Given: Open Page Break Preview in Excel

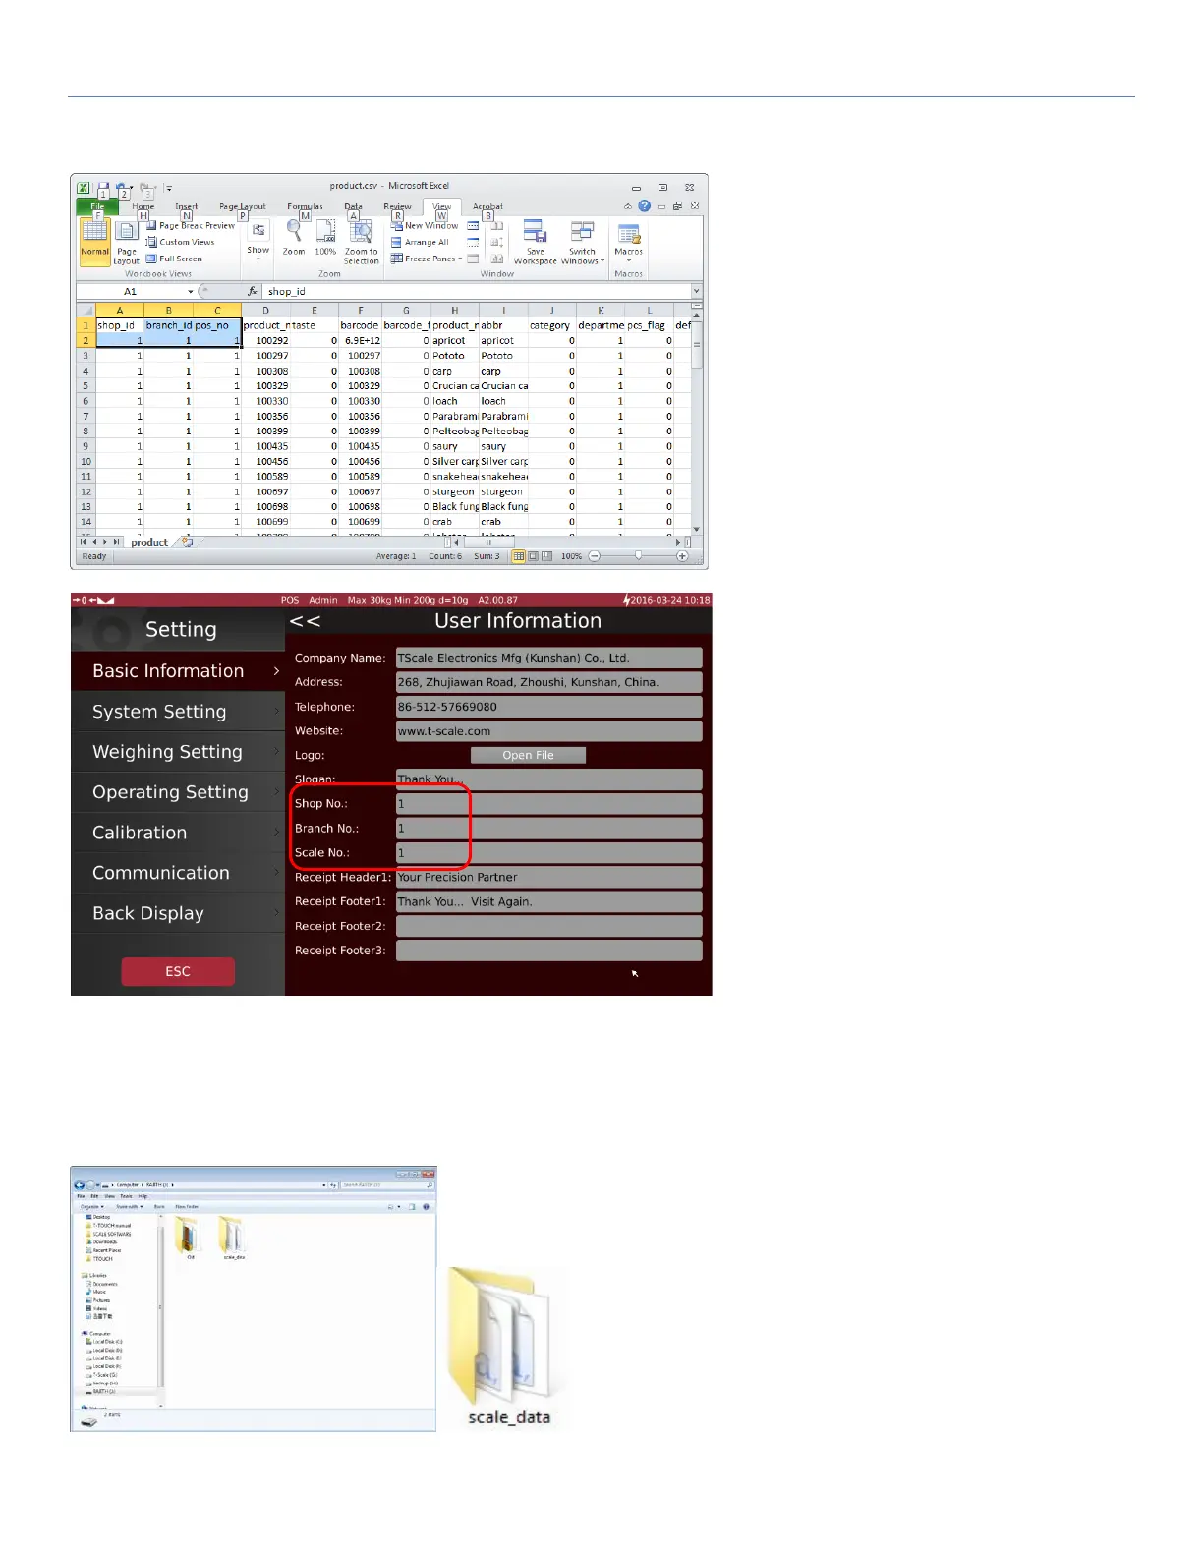Looking at the screenshot, I should 191,226.
